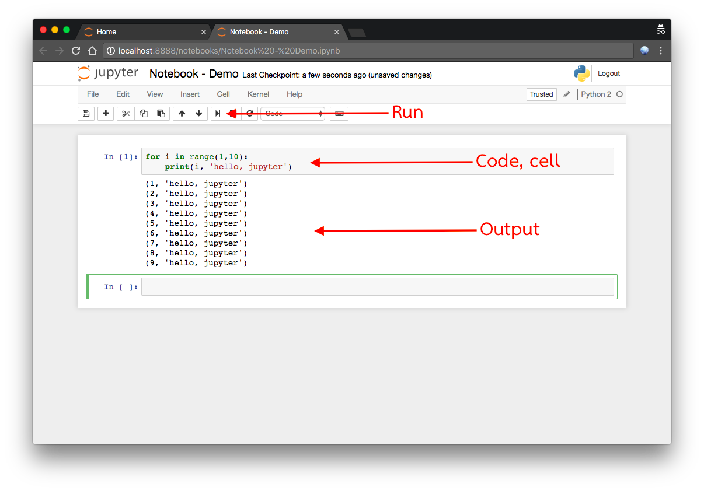
Task: Click the Trusted notebook button
Action: point(541,94)
